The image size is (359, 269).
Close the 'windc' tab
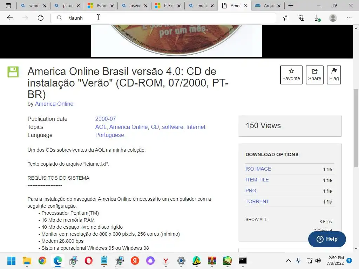pyautogui.click(x=45, y=6)
